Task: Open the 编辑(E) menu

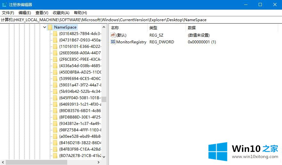Action: (x=25, y=13)
